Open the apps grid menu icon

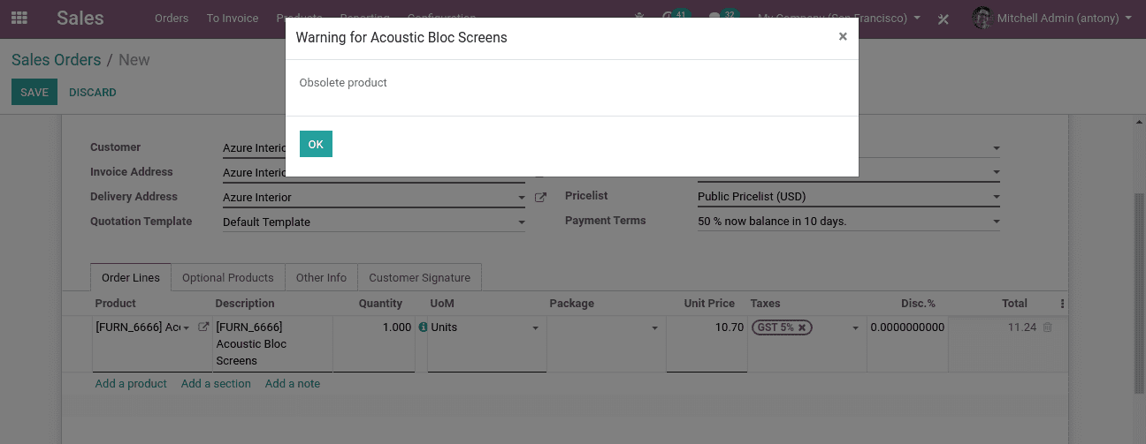point(19,18)
